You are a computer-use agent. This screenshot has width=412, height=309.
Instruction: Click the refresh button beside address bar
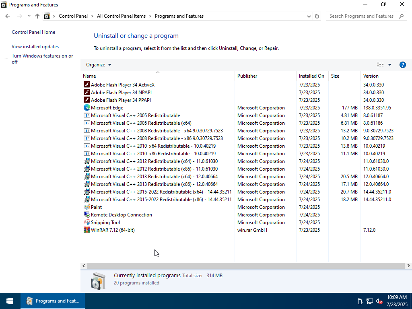pos(317,16)
